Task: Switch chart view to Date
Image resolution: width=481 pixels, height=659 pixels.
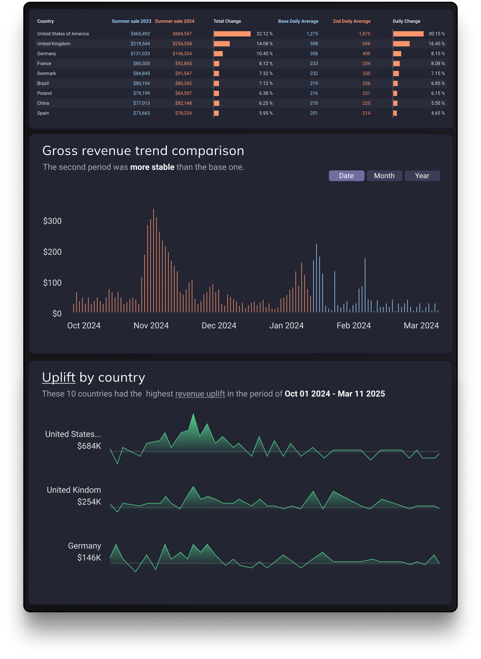Action: coord(346,176)
